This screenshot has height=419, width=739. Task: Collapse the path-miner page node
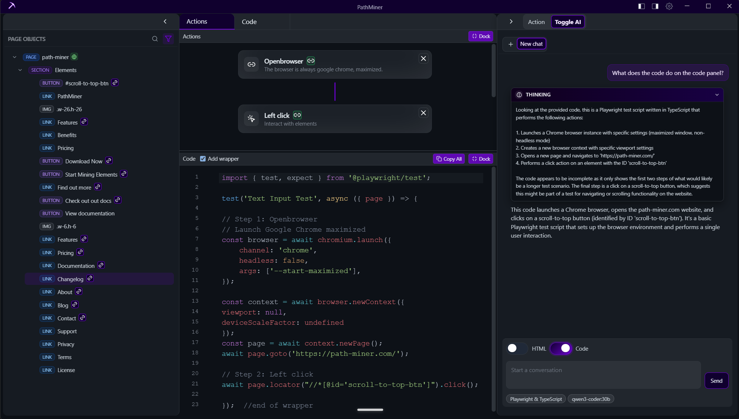point(14,57)
